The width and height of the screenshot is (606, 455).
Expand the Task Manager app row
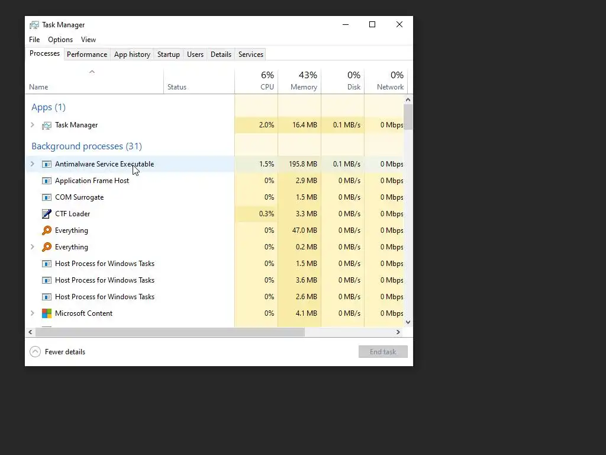coord(33,125)
